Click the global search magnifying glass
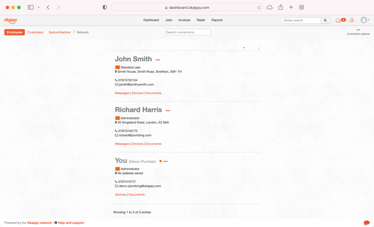The width and height of the screenshot is (374, 227). point(326,20)
